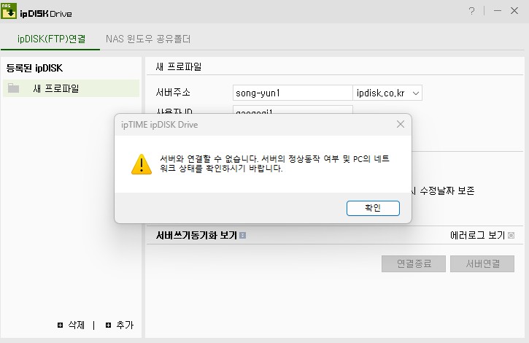Focus the 서버주소 field containing song-yun1
Screen dimensions: 529x343
(293, 93)
